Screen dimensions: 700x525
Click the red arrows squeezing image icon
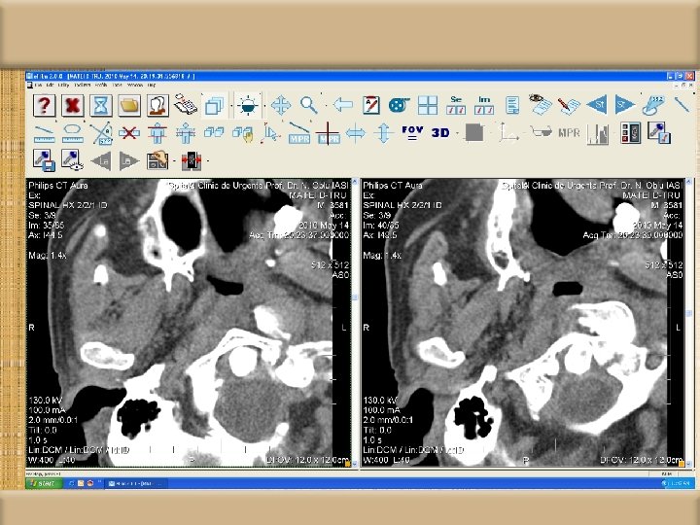192,160
